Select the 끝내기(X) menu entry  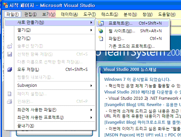(50, 126)
